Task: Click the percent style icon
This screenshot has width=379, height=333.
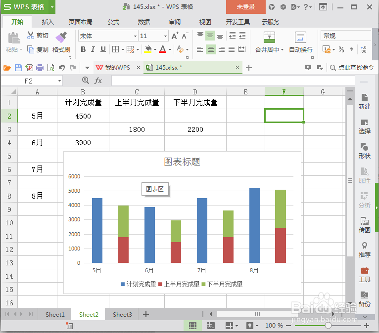Action: click(x=341, y=49)
